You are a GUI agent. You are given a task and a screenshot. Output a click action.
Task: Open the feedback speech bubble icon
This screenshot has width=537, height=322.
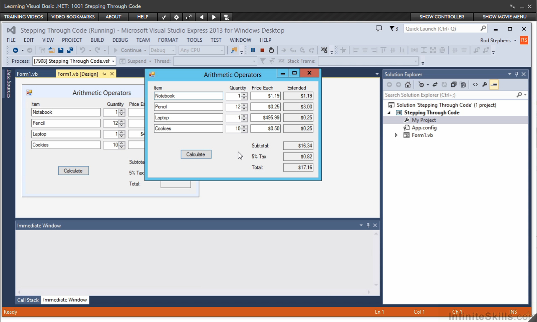click(379, 29)
